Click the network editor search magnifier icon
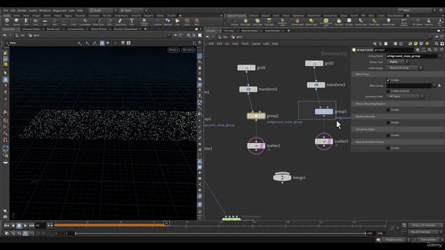This screenshot has height=250, width=445. point(437,44)
